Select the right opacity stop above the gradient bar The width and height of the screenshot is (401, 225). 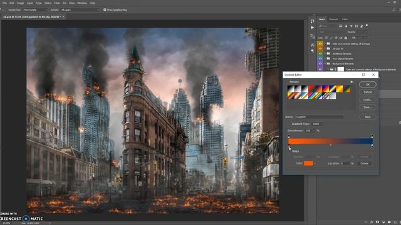pos(372,136)
